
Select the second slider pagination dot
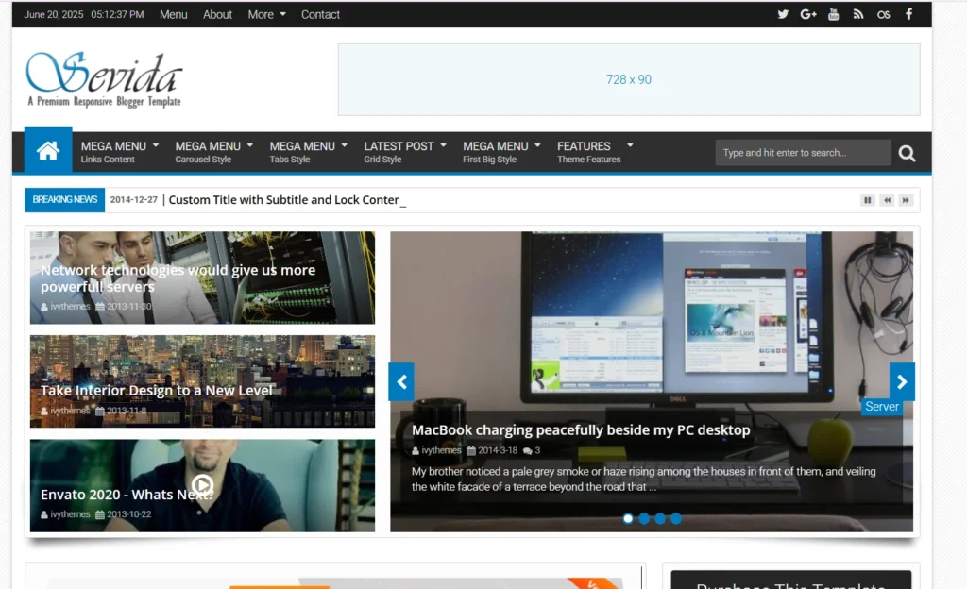click(644, 518)
